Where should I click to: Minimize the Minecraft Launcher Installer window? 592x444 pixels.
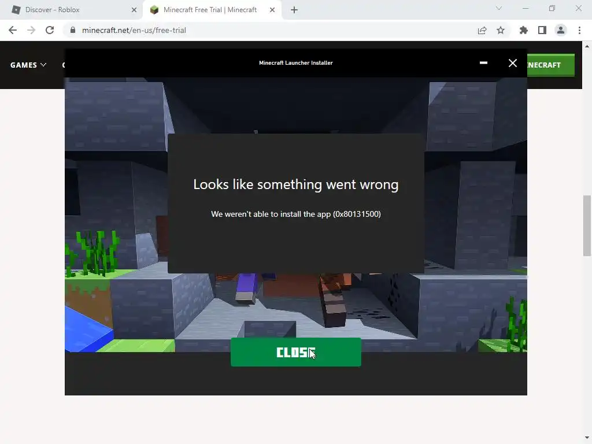point(483,62)
